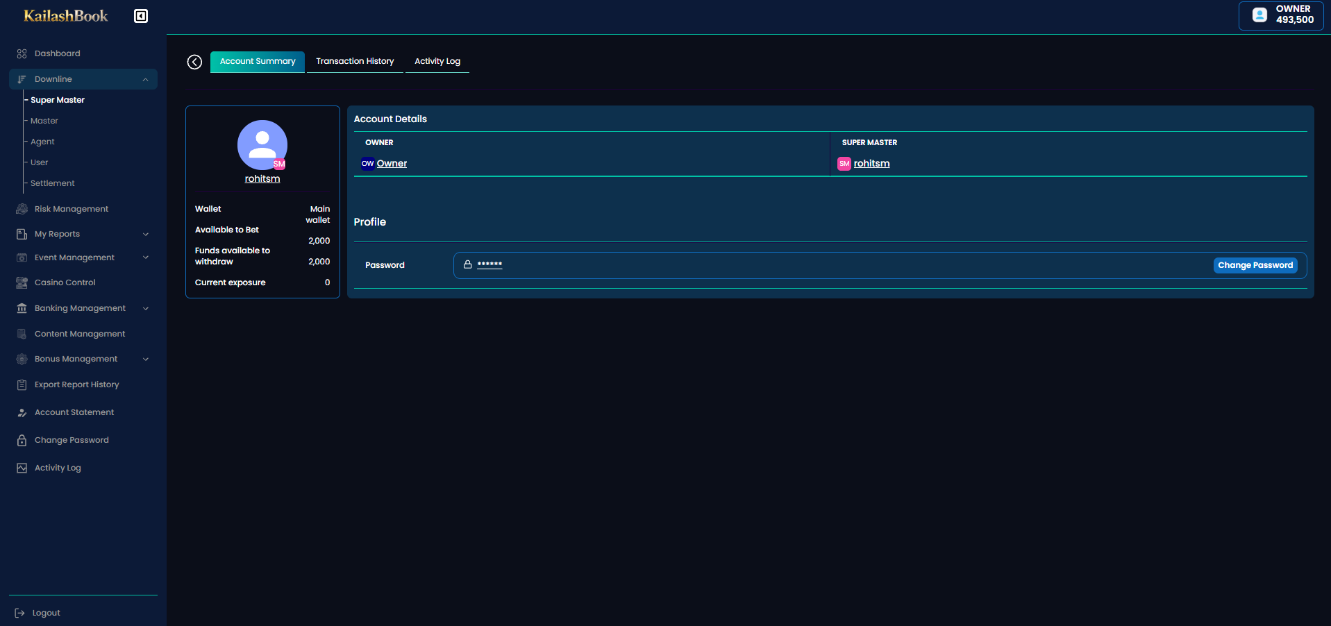Viewport: 1331px width, 626px height.
Task: Click the Account Details heading
Action: [390, 119]
